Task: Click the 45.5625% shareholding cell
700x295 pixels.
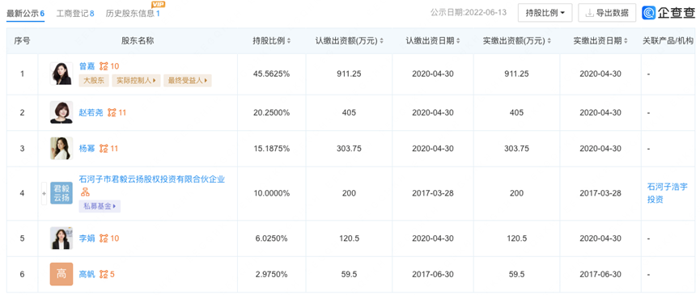Action: coord(271,74)
